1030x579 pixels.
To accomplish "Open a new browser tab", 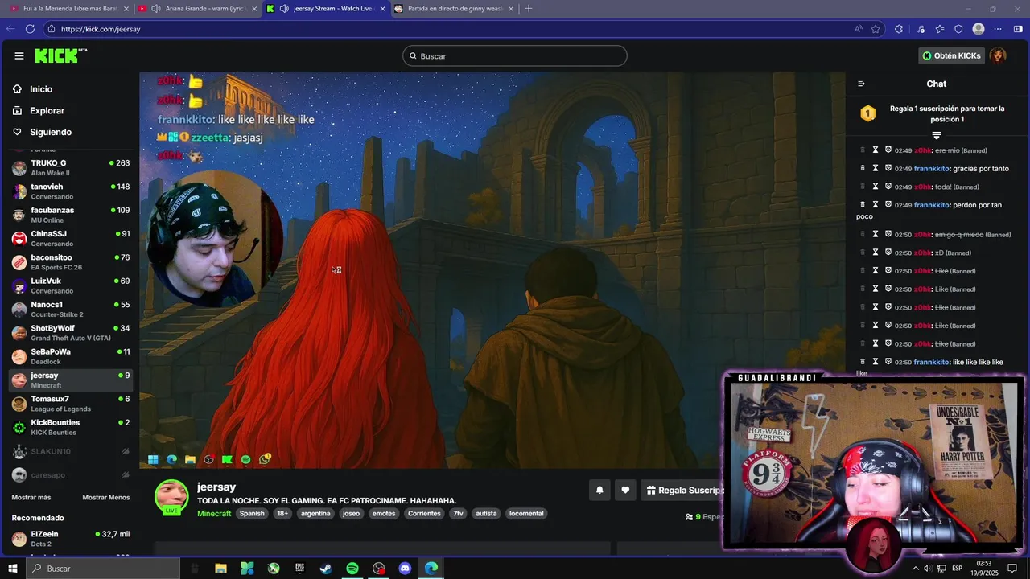I will [529, 9].
